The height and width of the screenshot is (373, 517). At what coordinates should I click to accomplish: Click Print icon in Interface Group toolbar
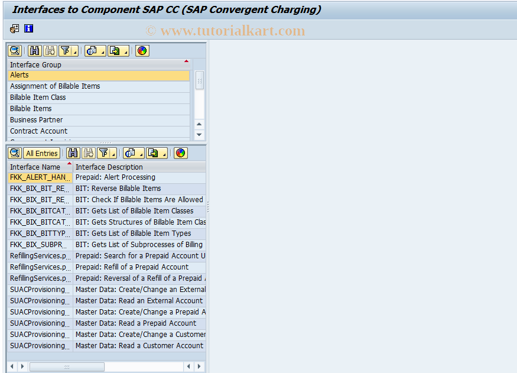[x=92, y=51]
